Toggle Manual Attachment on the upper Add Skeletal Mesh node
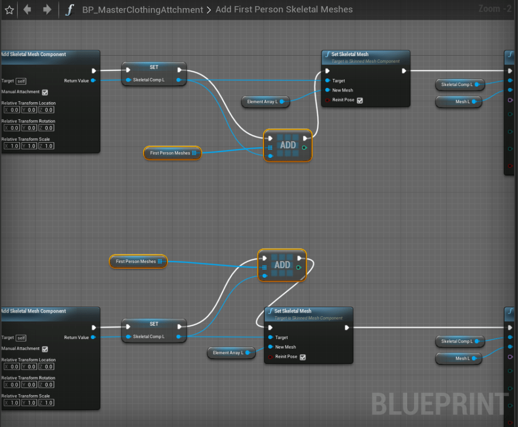 tap(45, 92)
